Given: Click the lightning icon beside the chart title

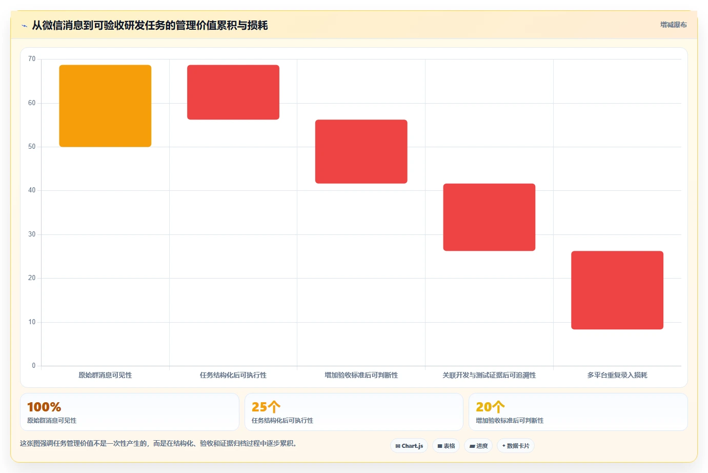Looking at the screenshot, I should click(x=24, y=26).
